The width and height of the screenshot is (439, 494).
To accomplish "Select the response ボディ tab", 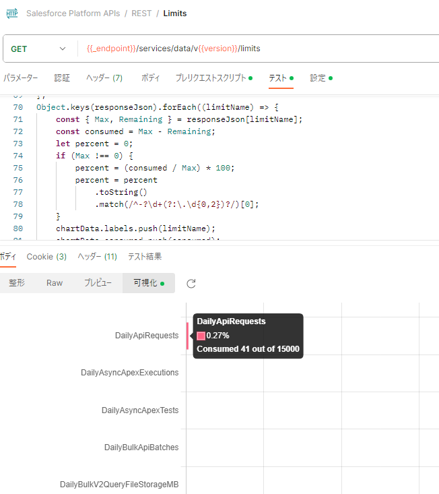I will click(x=7, y=257).
